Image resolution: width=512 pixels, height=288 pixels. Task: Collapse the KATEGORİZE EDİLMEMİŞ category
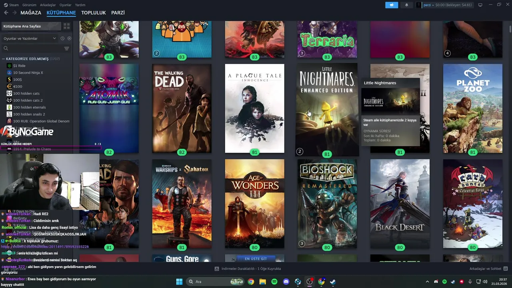(3, 59)
